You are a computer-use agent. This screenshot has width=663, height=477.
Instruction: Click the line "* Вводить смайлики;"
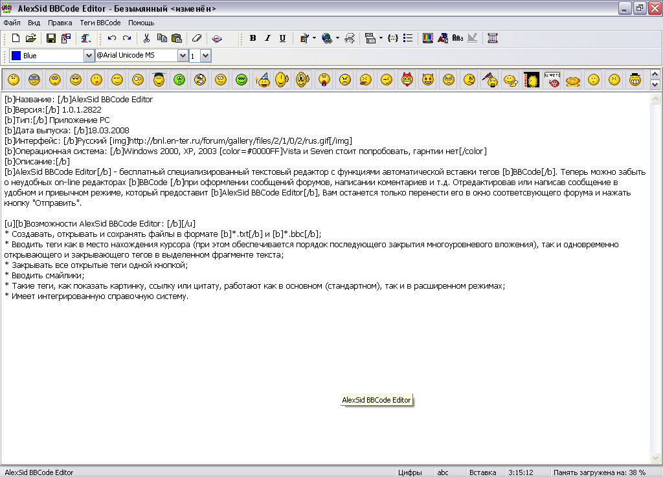(x=45, y=276)
